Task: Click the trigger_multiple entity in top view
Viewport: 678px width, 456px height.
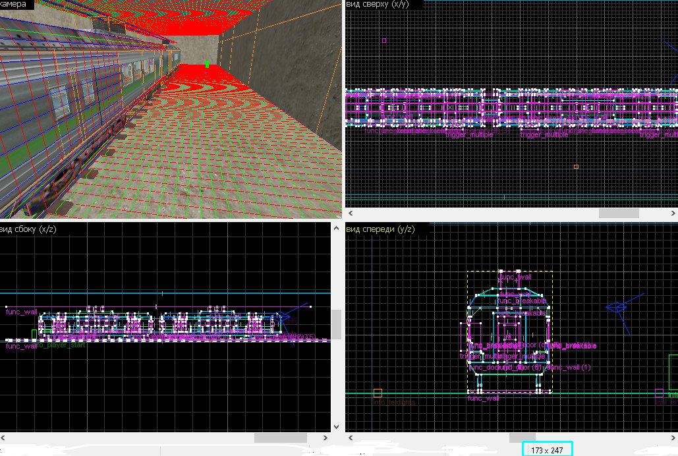Action: click(x=468, y=134)
